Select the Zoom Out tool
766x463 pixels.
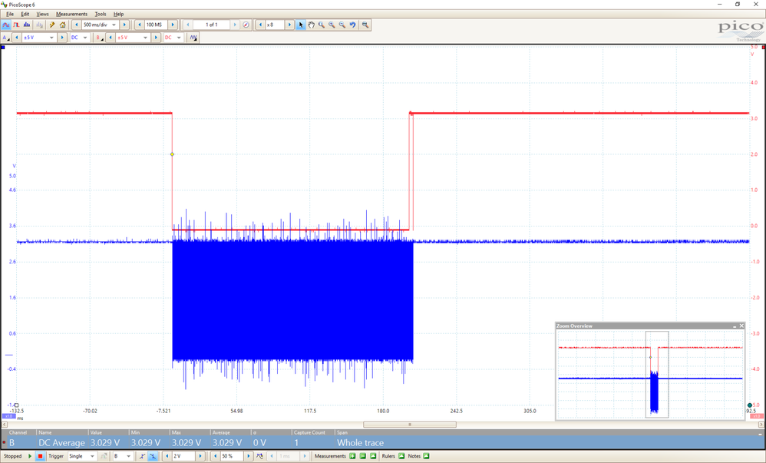coord(342,25)
